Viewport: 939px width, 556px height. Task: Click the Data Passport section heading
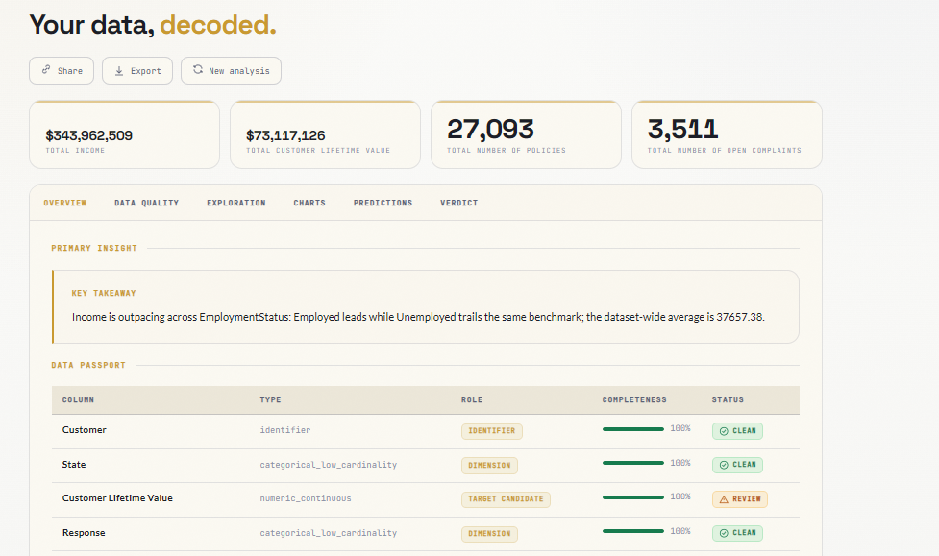[88, 365]
